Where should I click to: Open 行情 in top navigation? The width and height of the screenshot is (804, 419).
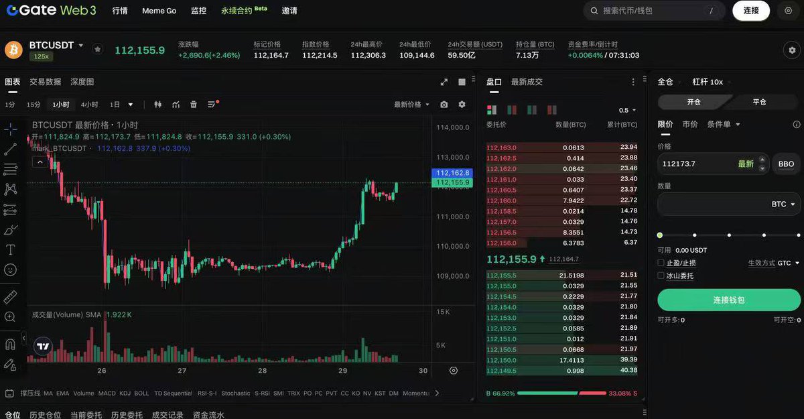[120, 11]
